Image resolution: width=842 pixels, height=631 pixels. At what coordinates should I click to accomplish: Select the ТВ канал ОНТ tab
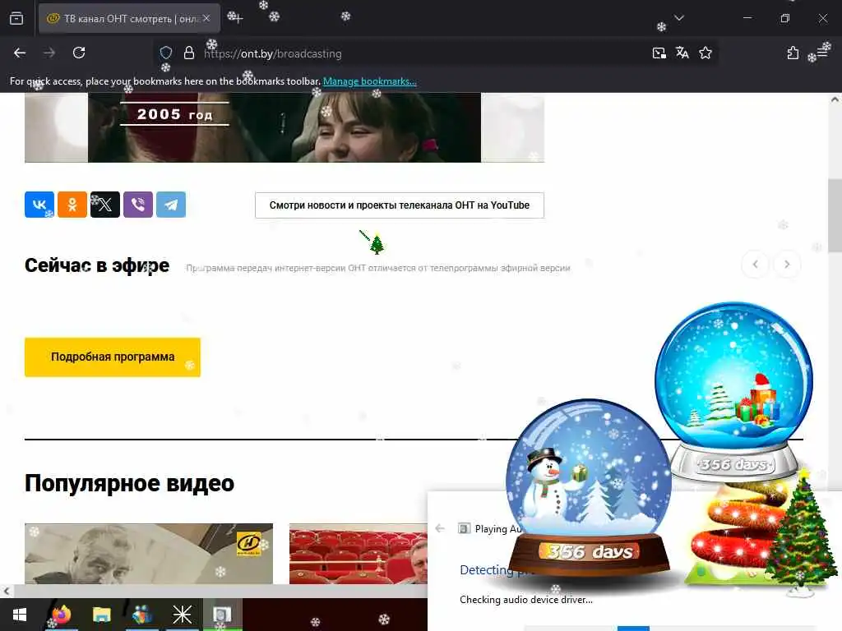pos(129,18)
